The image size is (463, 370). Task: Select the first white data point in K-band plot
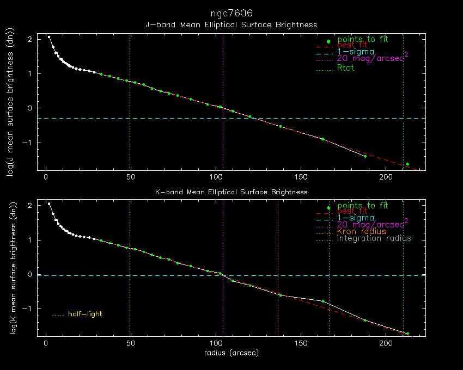(49, 204)
